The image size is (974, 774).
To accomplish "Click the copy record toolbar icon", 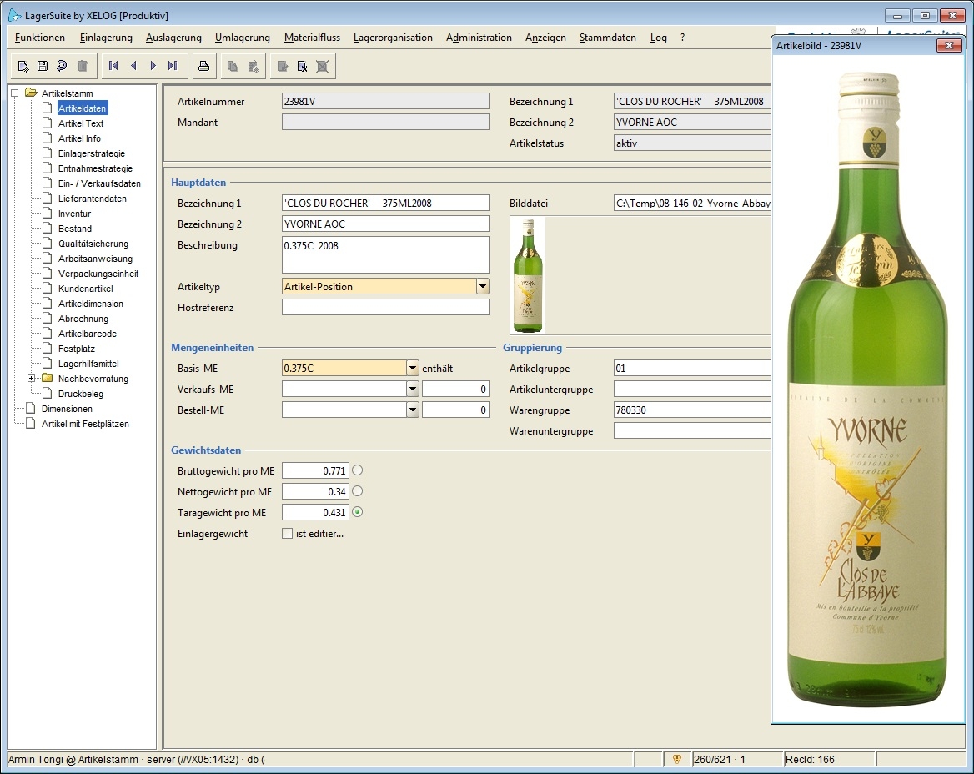I will pyautogui.click(x=233, y=66).
